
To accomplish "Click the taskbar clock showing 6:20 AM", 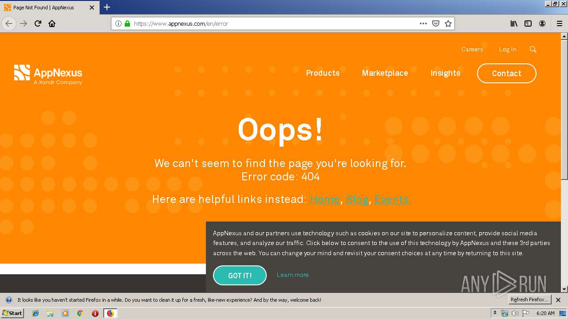I will point(545,313).
